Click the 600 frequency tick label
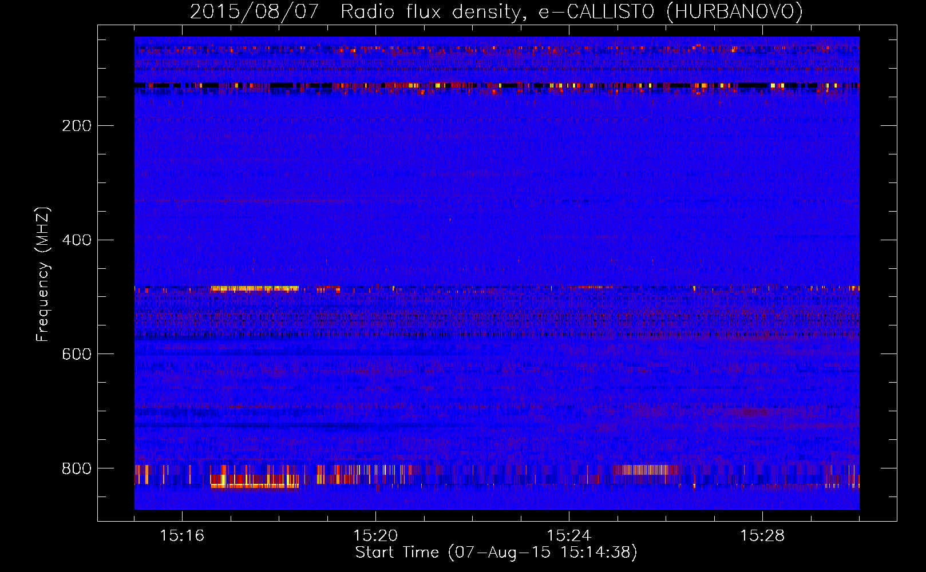 [77, 355]
